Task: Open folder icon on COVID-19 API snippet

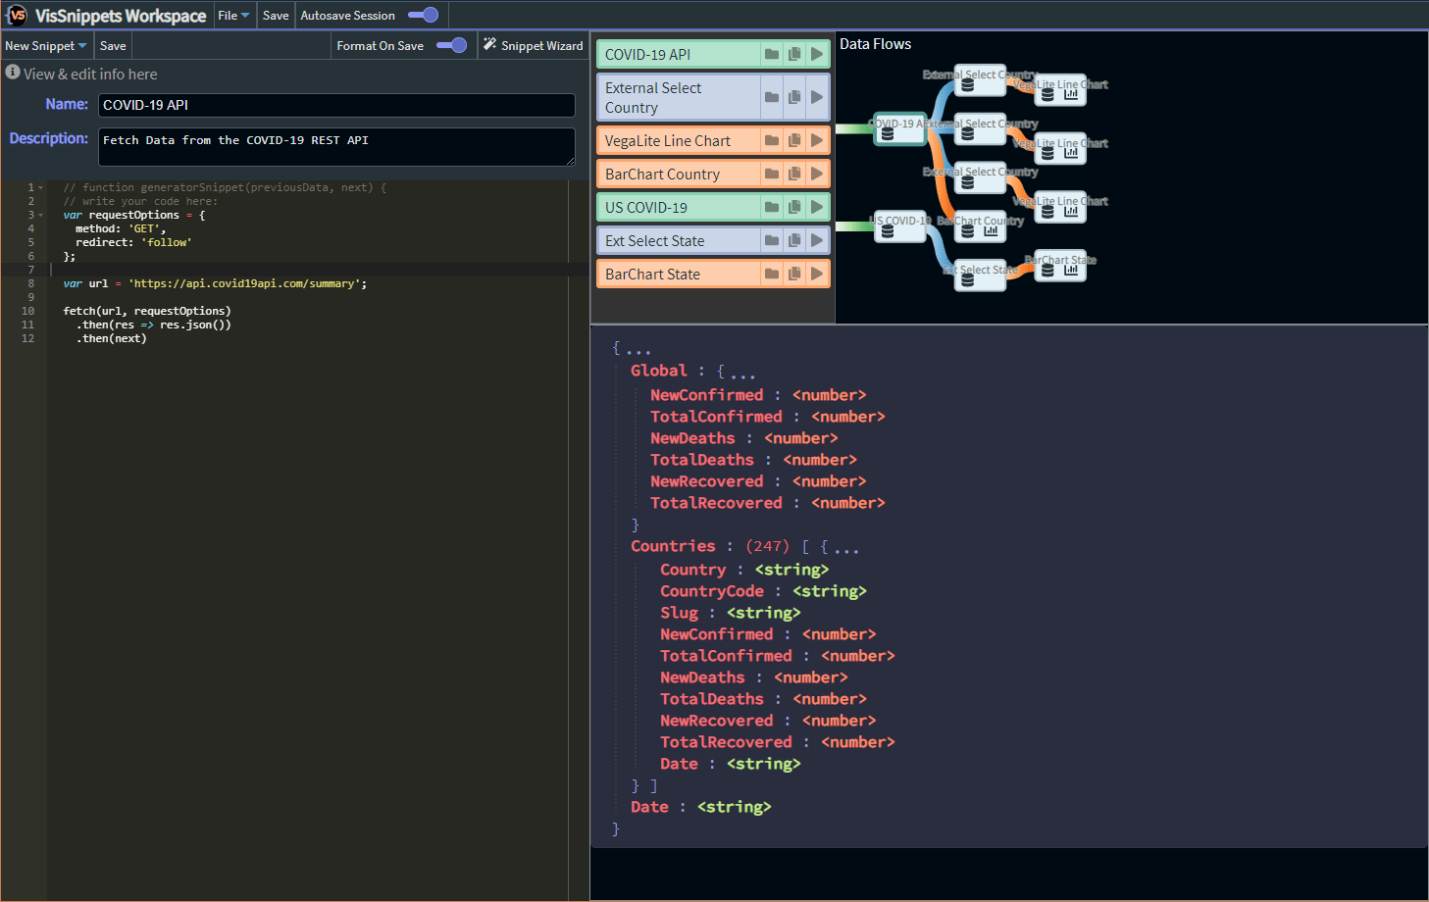Action: (x=772, y=54)
